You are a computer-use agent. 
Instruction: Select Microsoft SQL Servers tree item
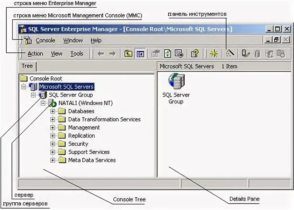[x=66, y=87]
